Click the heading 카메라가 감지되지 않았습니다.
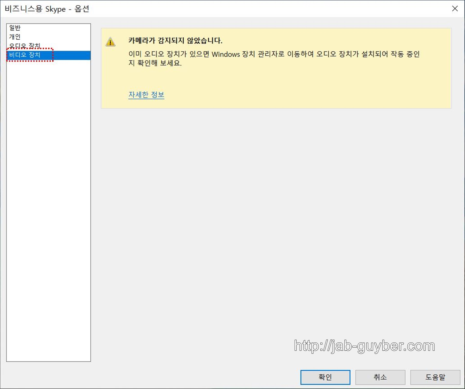The height and width of the screenshot is (389, 465). click(175, 40)
